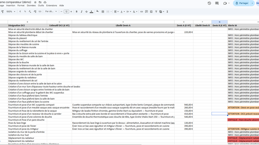259x145 pixels.
Task: Increase font size with plus button
Action: pos(71,12)
